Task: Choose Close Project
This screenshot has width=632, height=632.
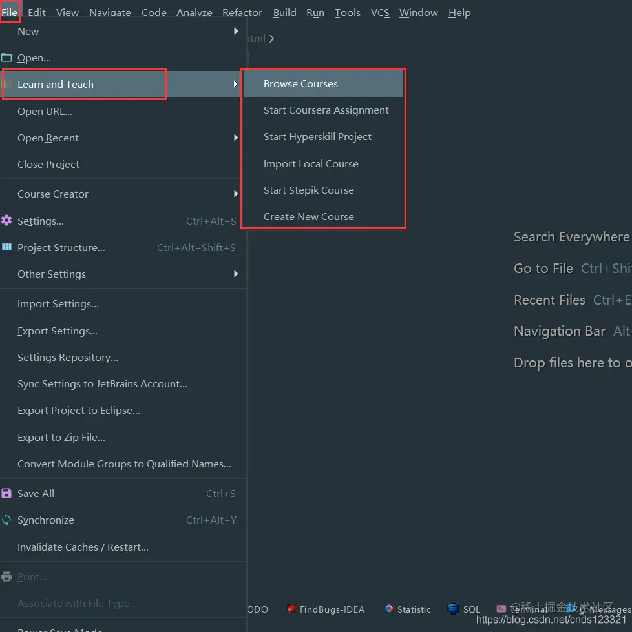Action: tap(121, 165)
